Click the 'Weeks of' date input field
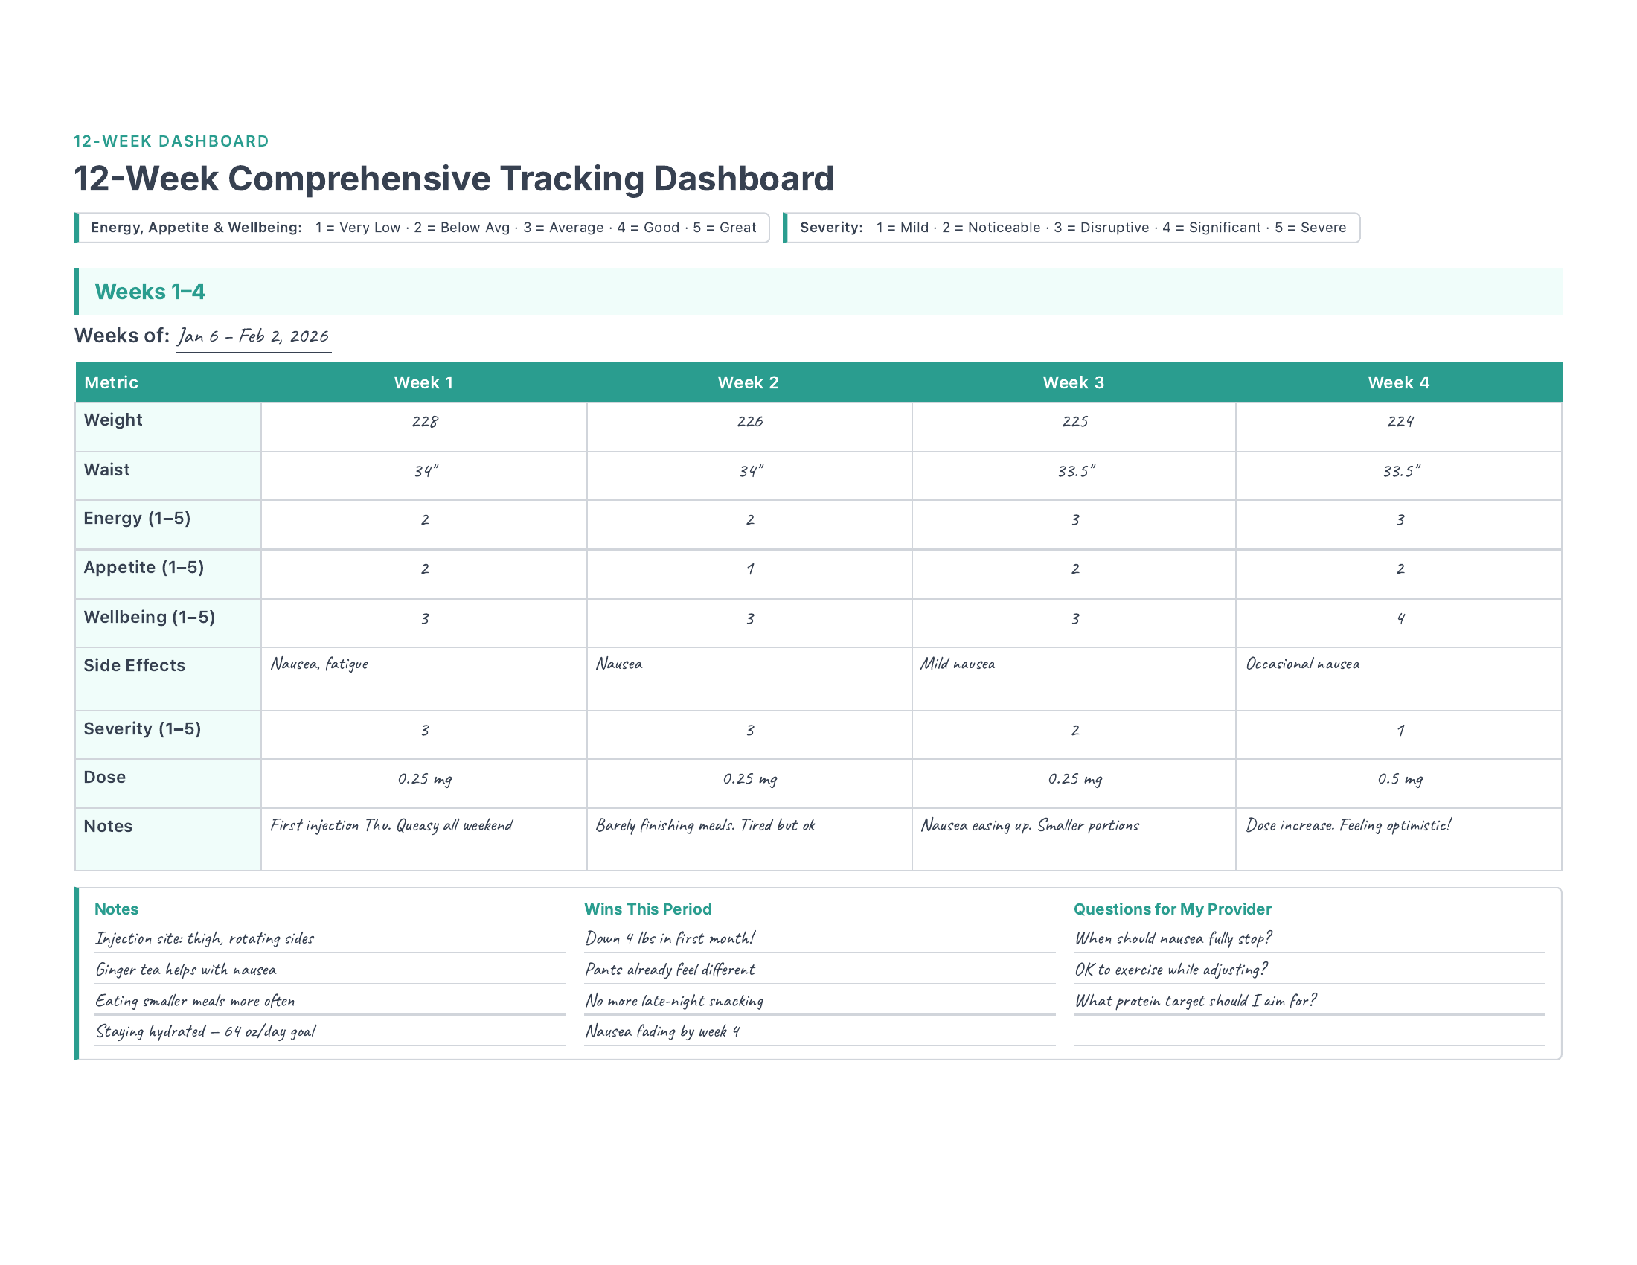1637x1265 pixels. pyautogui.click(x=252, y=336)
